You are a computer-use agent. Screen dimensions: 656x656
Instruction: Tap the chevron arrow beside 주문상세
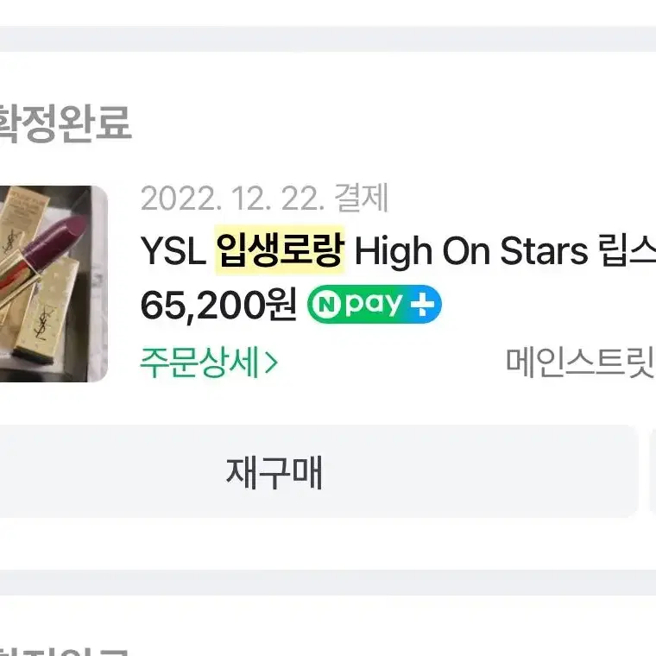(271, 363)
